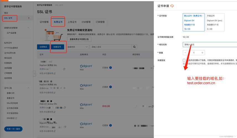Open the 全部状态 status dropdown
237x138 pixels.
(x=77, y=47)
